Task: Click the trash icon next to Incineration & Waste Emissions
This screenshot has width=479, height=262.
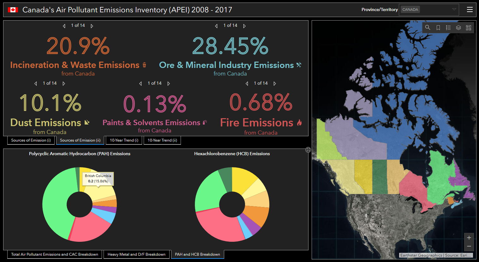Action: pos(144,65)
